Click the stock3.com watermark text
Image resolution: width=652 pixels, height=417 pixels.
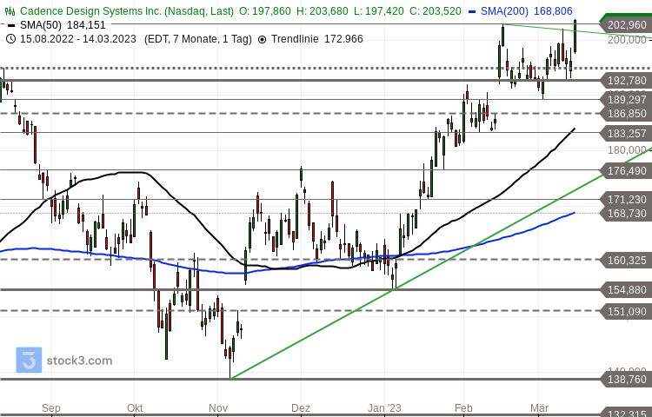pos(79,361)
